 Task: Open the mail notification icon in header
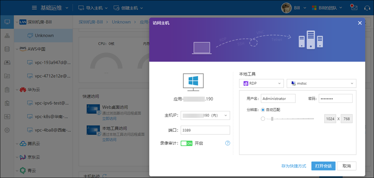(x=354, y=8)
